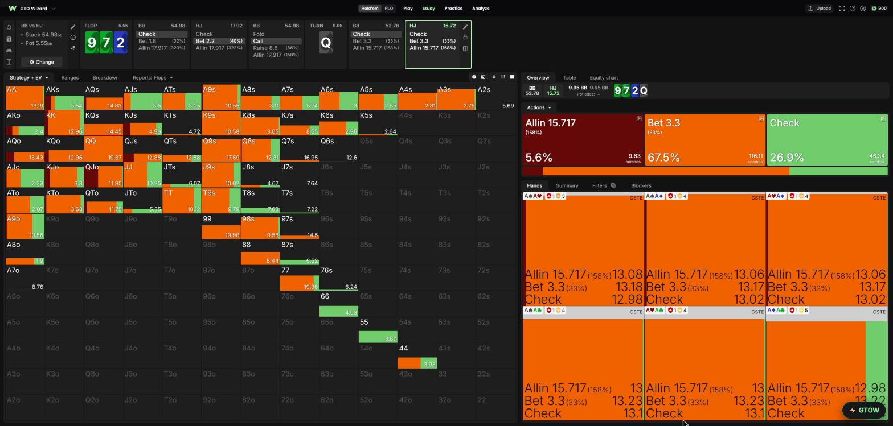
Task: Click the GTOW lightning button
Action: (x=865, y=410)
